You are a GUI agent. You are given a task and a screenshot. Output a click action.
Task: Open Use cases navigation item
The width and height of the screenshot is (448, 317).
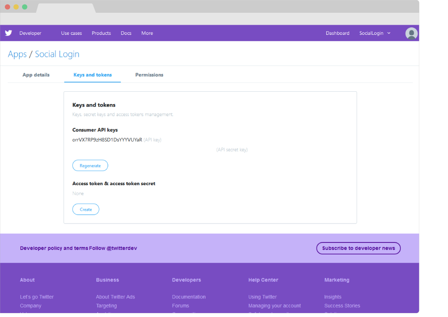pyautogui.click(x=71, y=33)
